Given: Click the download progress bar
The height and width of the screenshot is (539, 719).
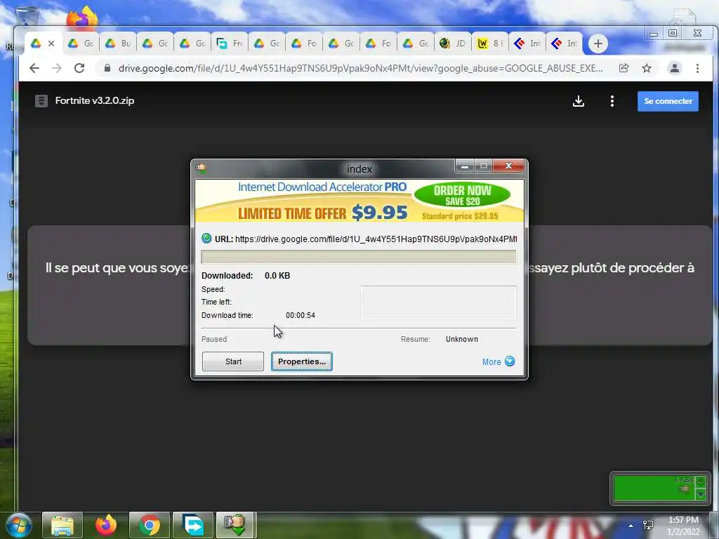Looking at the screenshot, I should [x=359, y=257].
